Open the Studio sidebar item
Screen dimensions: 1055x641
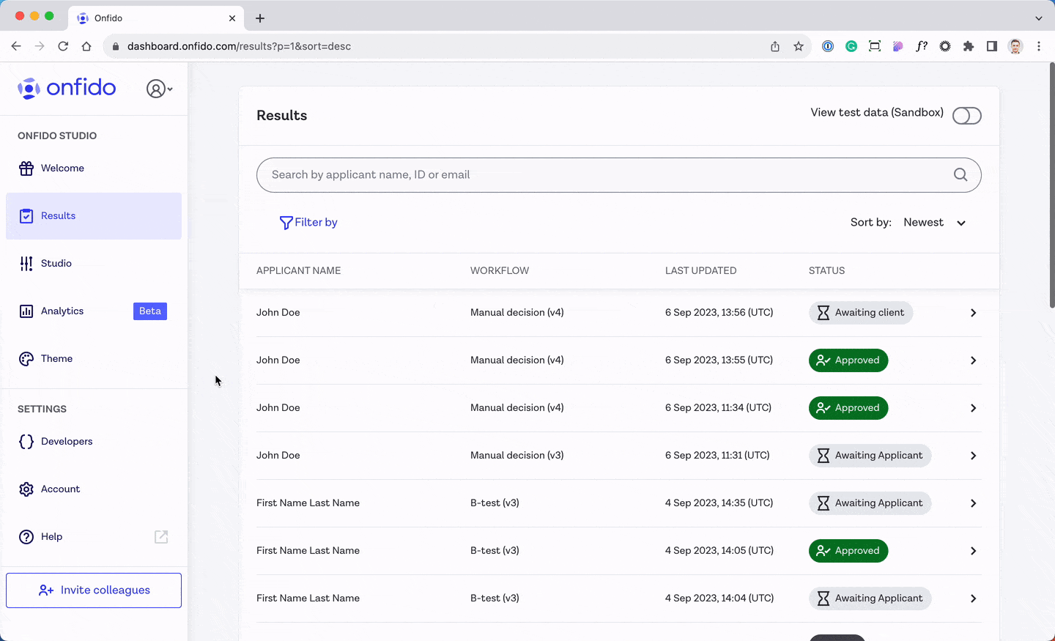coord(56,264)
